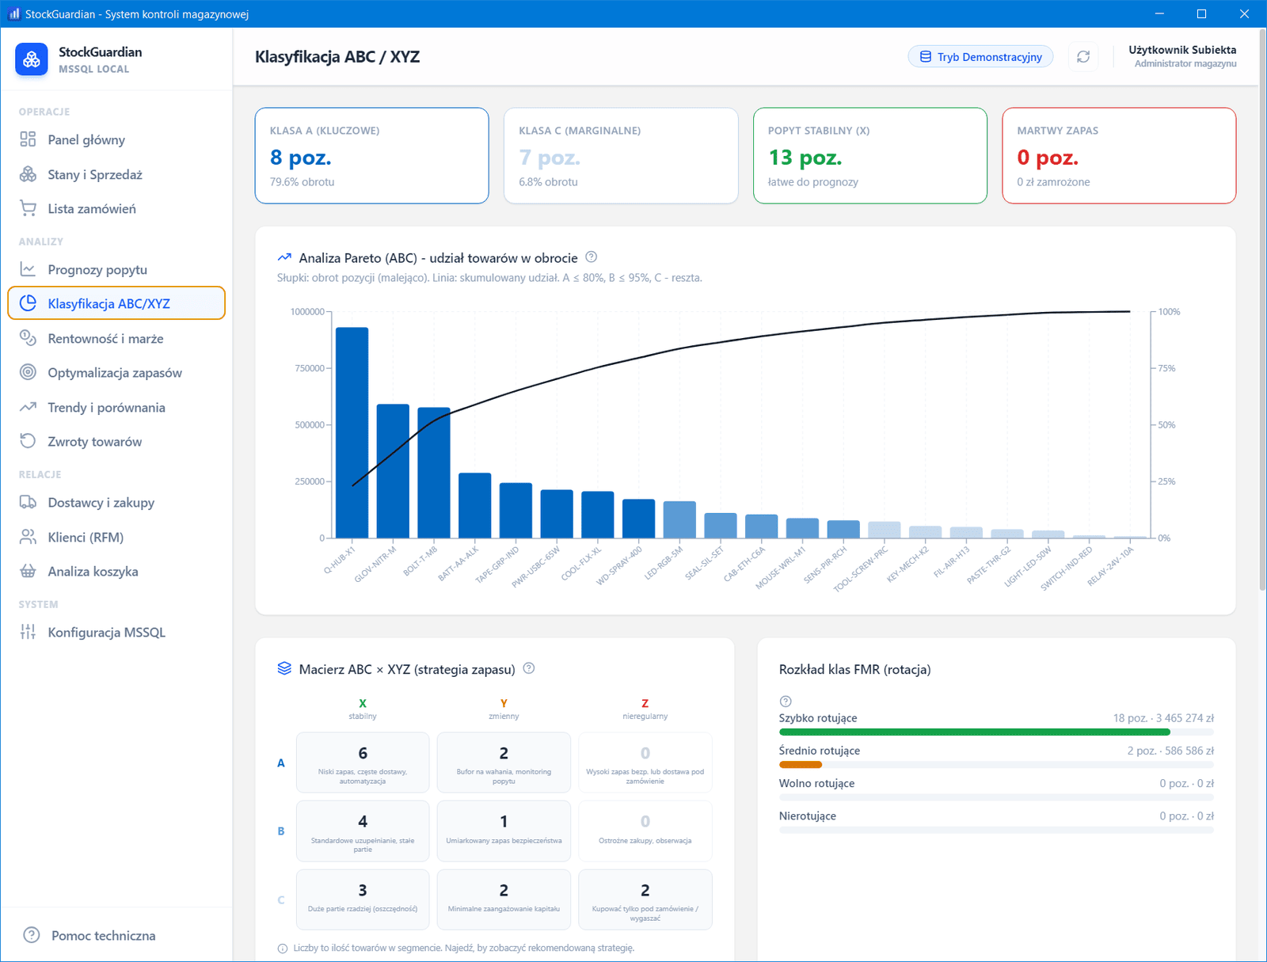This screenshot has height=962, width=1267.
Task: Click the Szybko rotujące green progress bar
Action: (x=975, y=732)
